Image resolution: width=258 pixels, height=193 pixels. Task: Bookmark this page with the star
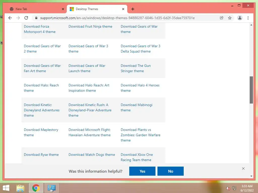(230, 18)
